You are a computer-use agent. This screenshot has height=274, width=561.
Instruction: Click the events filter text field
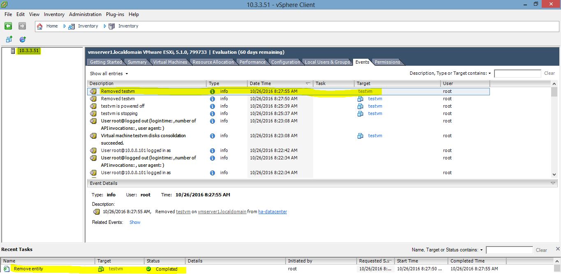point(517,74)
